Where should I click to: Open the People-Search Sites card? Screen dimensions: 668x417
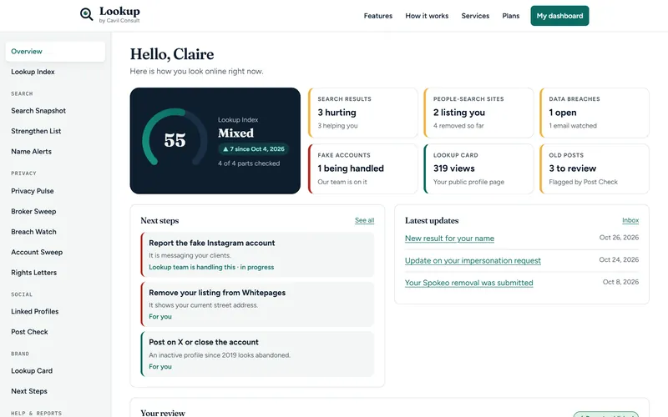pyautogui.click(x=478, y=113)
